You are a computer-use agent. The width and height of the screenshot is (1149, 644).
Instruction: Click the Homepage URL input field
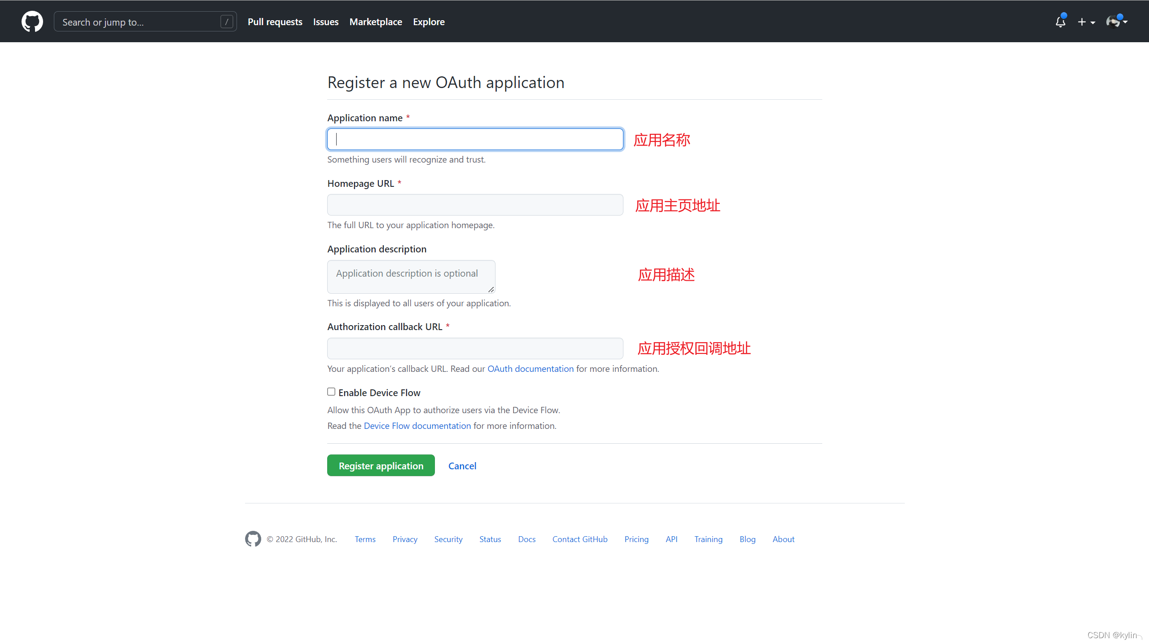click(475, 205)
